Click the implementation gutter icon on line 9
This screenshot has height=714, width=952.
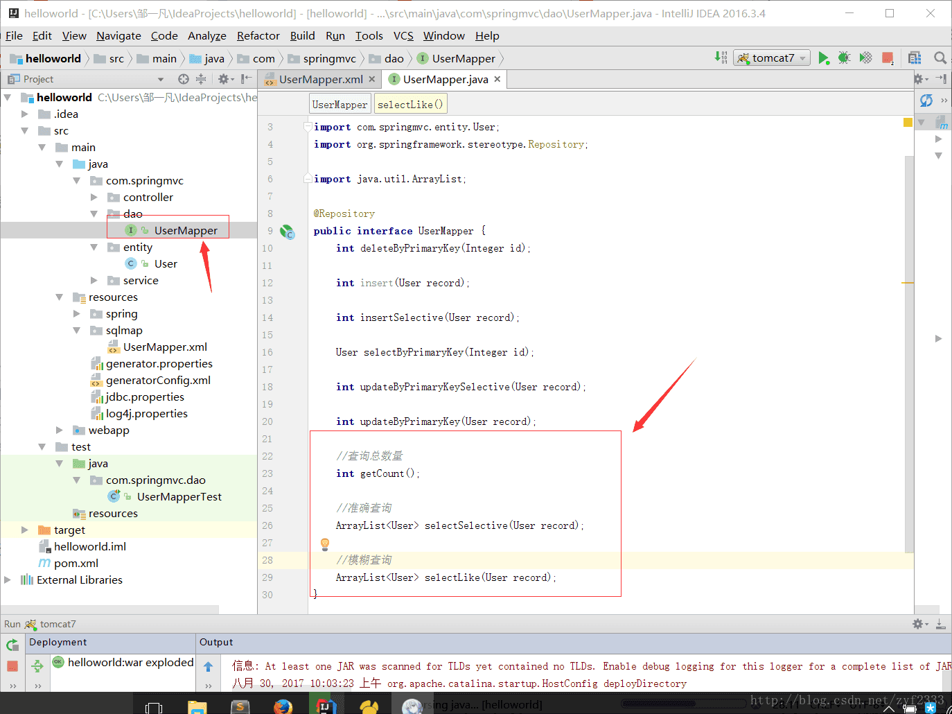click(287, 232)
